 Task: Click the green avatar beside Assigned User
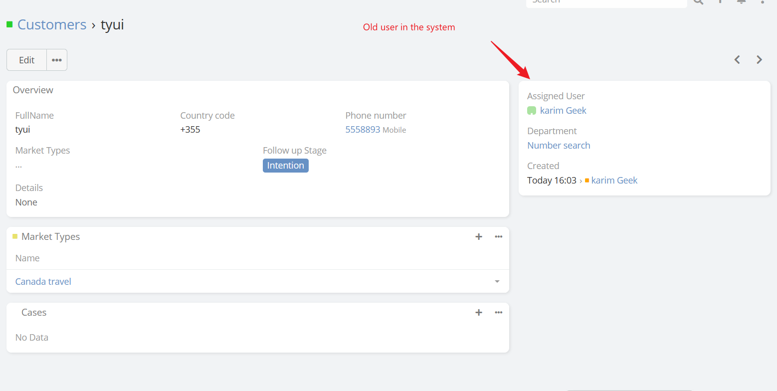click(x=532, y=111)
